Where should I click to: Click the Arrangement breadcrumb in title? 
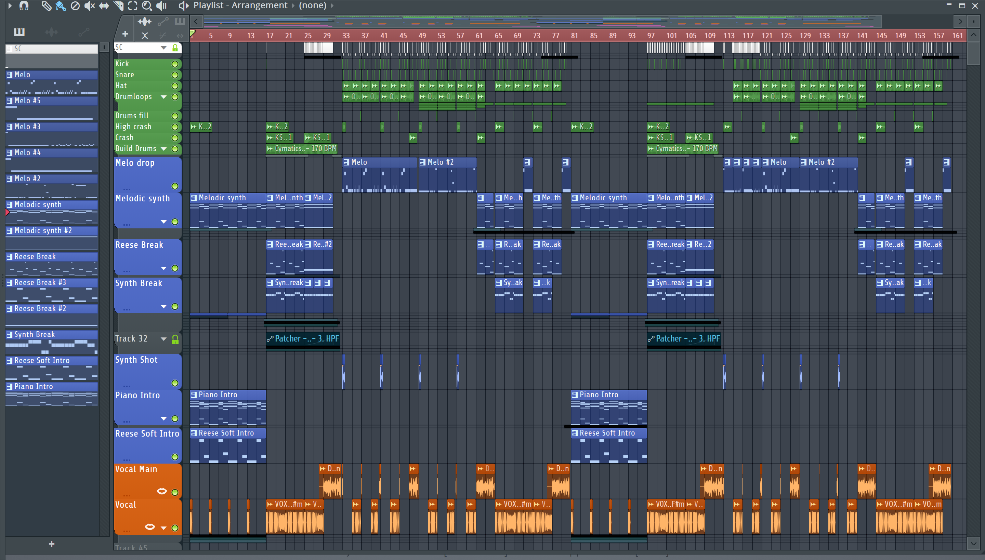(x=259, y=5)
